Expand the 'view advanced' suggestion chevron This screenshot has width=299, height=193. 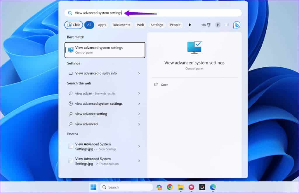139,124
